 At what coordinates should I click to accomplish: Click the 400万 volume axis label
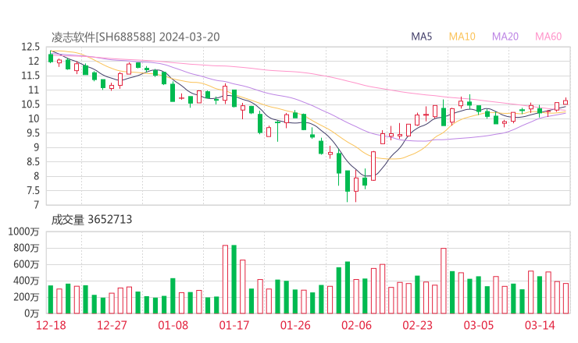[26, 281]
